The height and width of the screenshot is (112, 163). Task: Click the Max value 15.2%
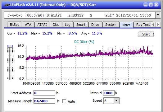[48, 33]
